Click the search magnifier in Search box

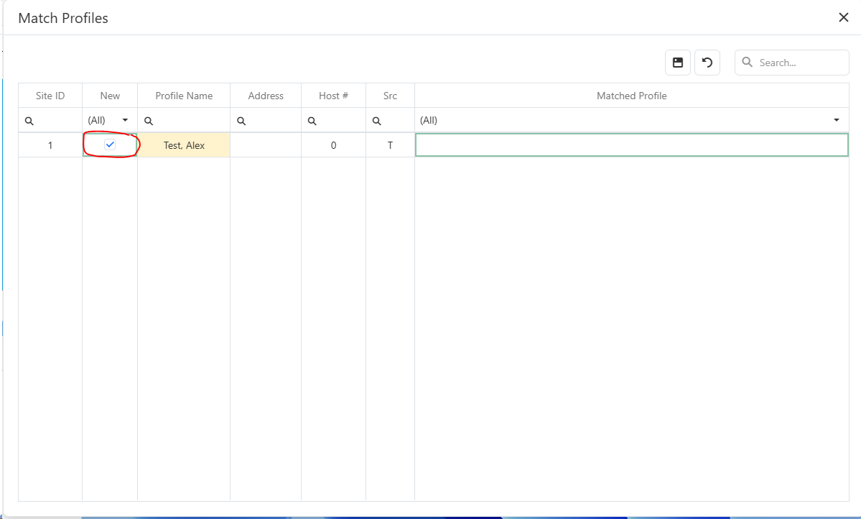coord(748,62)
